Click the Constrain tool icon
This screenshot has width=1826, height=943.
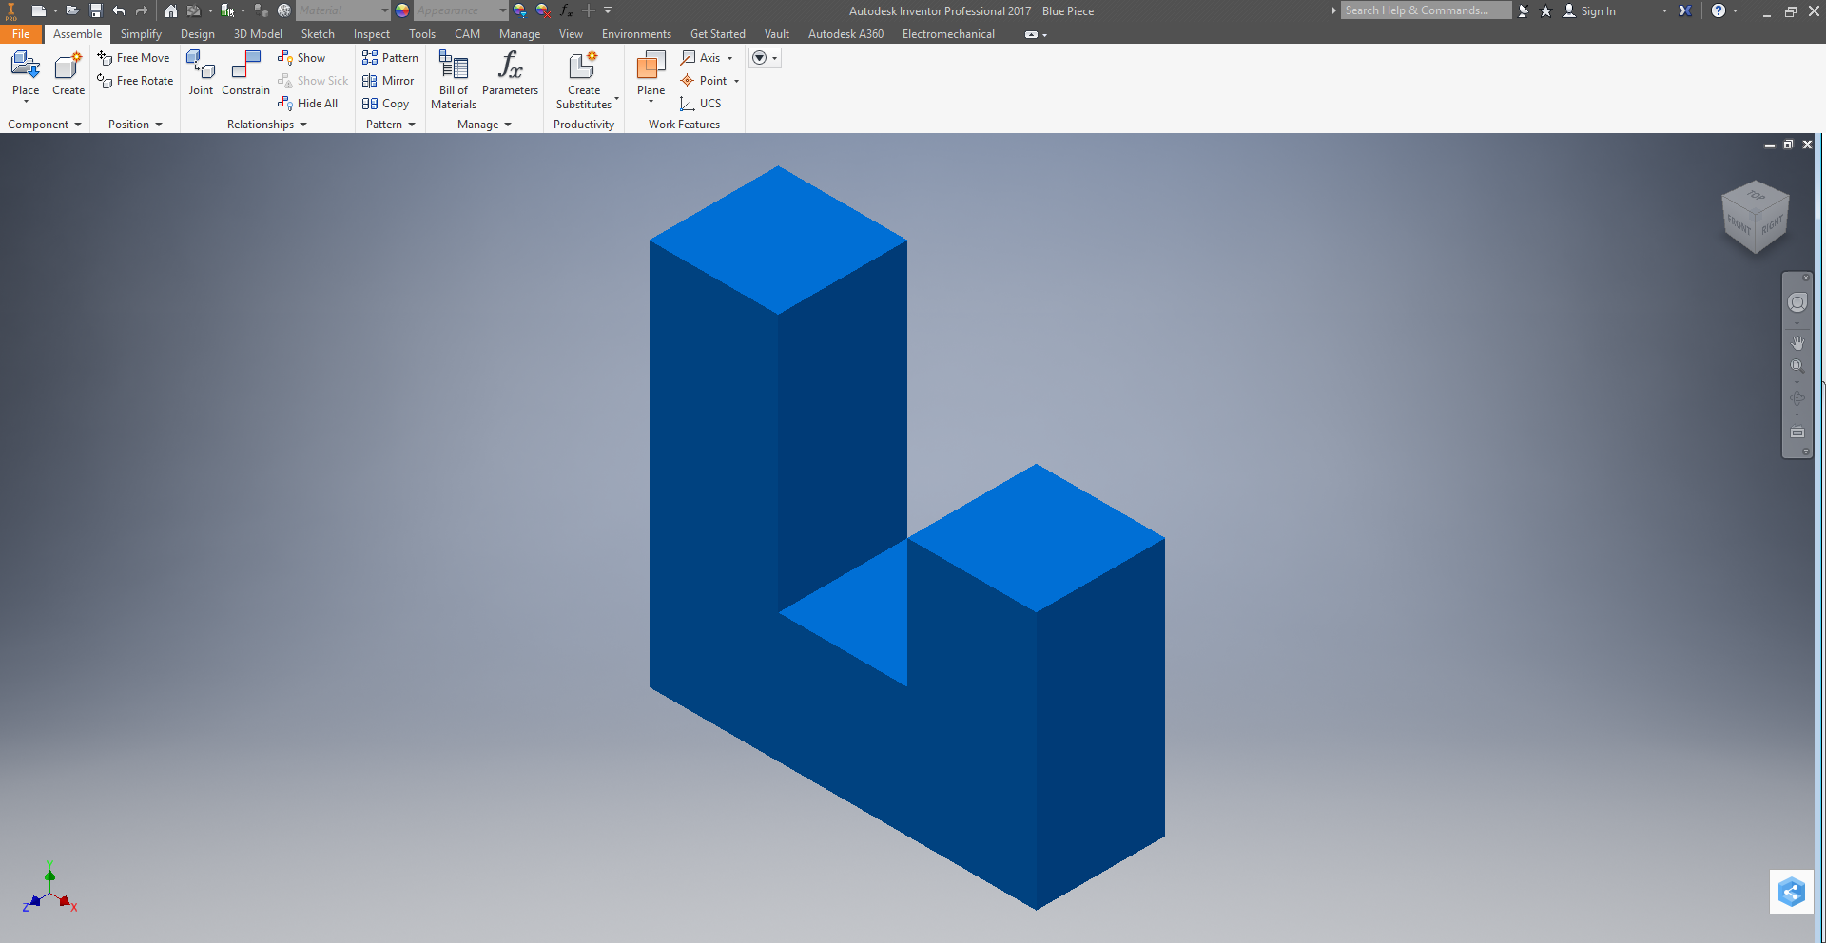click(x=245, y=66)
